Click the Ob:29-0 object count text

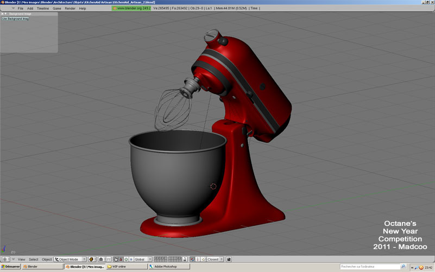tap(197, 8)
